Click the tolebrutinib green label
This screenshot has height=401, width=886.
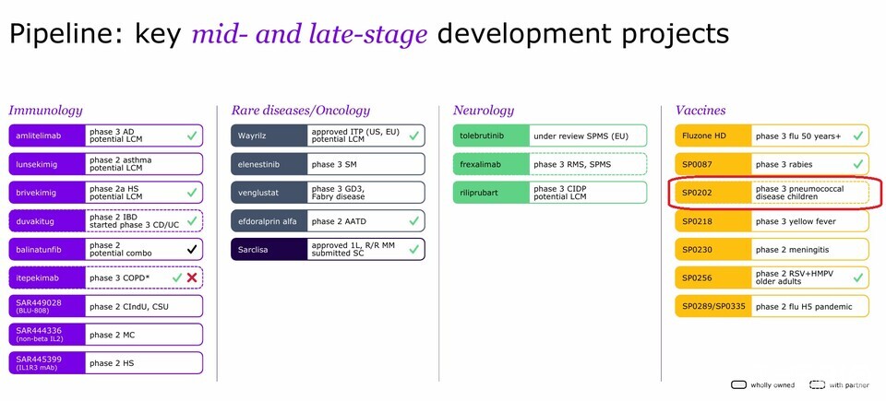click(x=490, y=136)
